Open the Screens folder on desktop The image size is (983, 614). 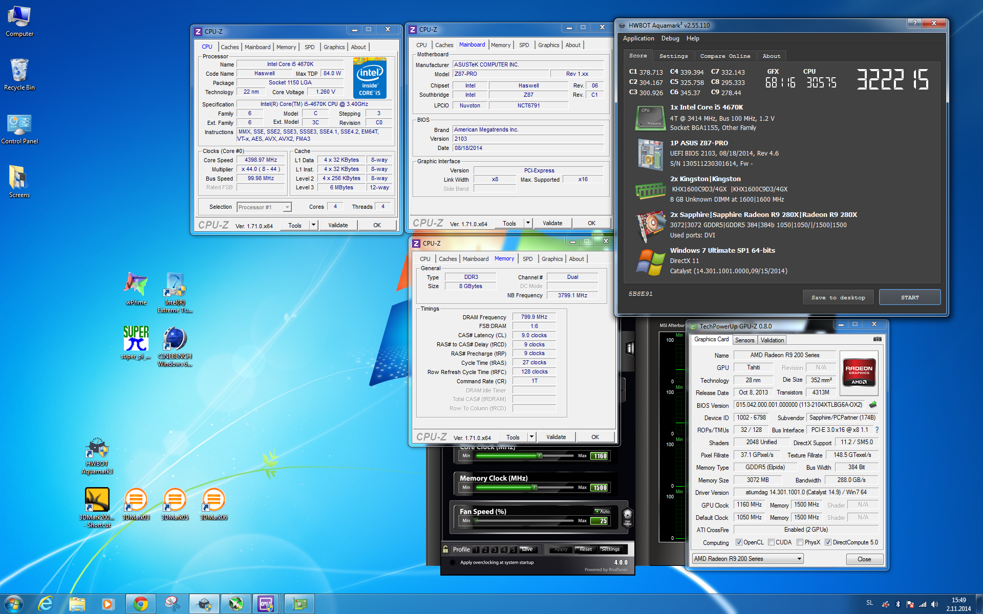tap(19, 182)
